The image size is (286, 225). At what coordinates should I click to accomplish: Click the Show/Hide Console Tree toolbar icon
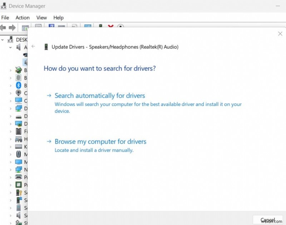click(25, 28)
